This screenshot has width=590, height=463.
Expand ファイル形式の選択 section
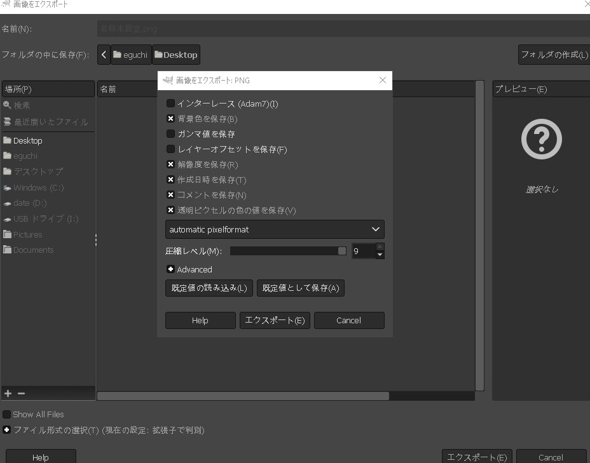(x=7, y=430)
